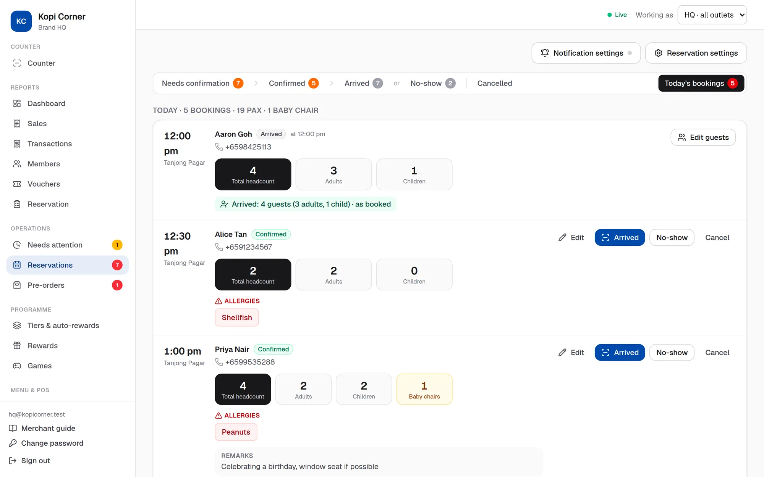Switch to the Confirmed tab
Viewport: 764px width, 477px height.
(x=293, y=83)
